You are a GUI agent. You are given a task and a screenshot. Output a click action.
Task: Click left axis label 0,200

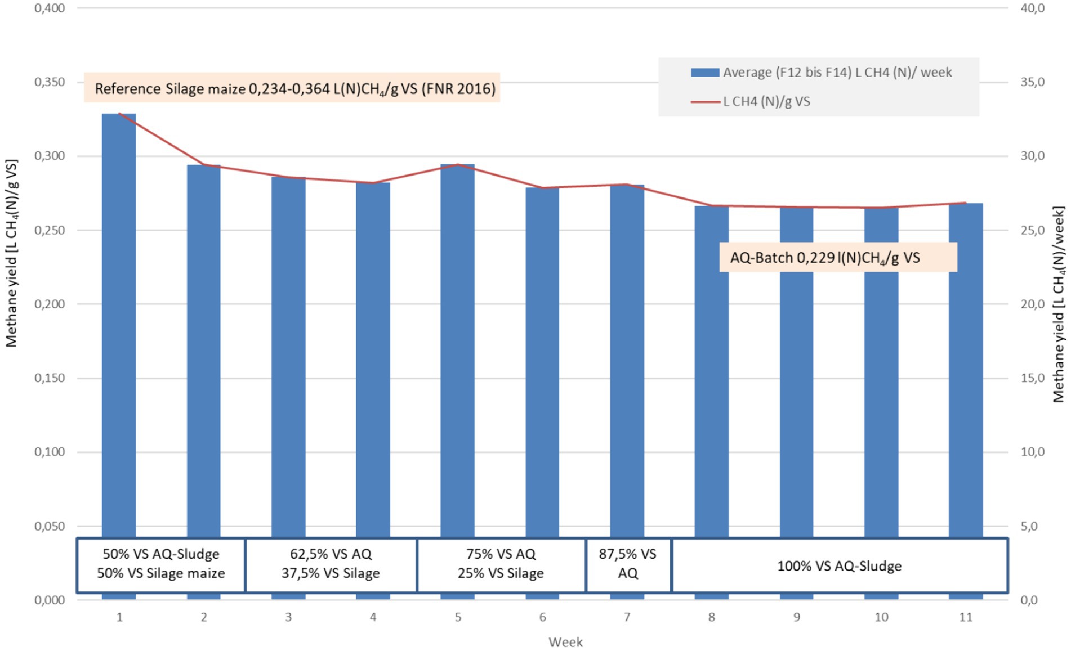50,304
